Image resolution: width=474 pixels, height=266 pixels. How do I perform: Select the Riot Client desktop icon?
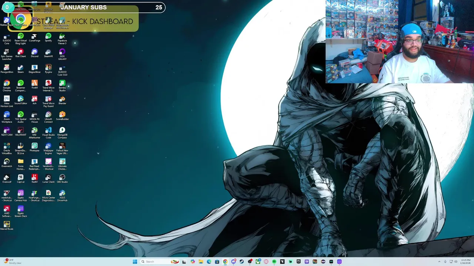coord(20,53)
